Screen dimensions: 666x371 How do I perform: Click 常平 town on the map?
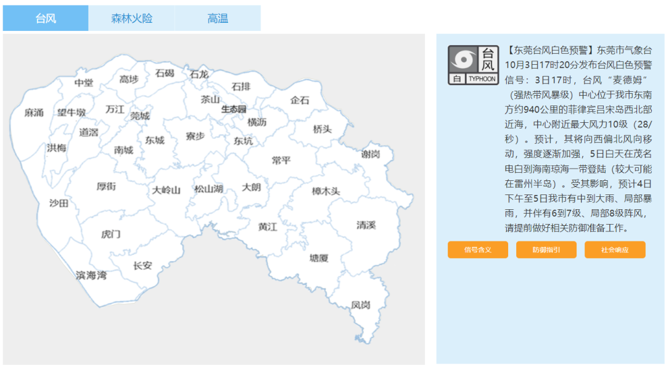click(281, 160)
